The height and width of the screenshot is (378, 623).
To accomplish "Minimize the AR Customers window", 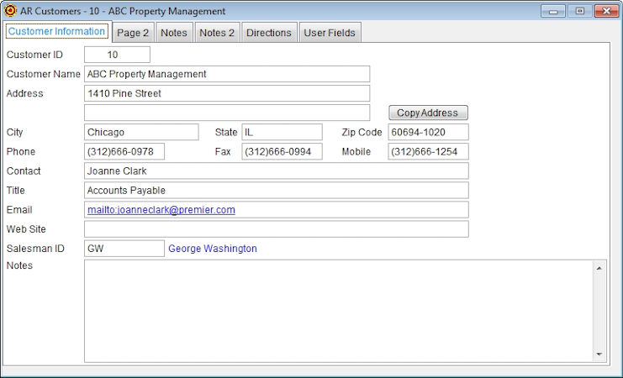I will point(553,11).
